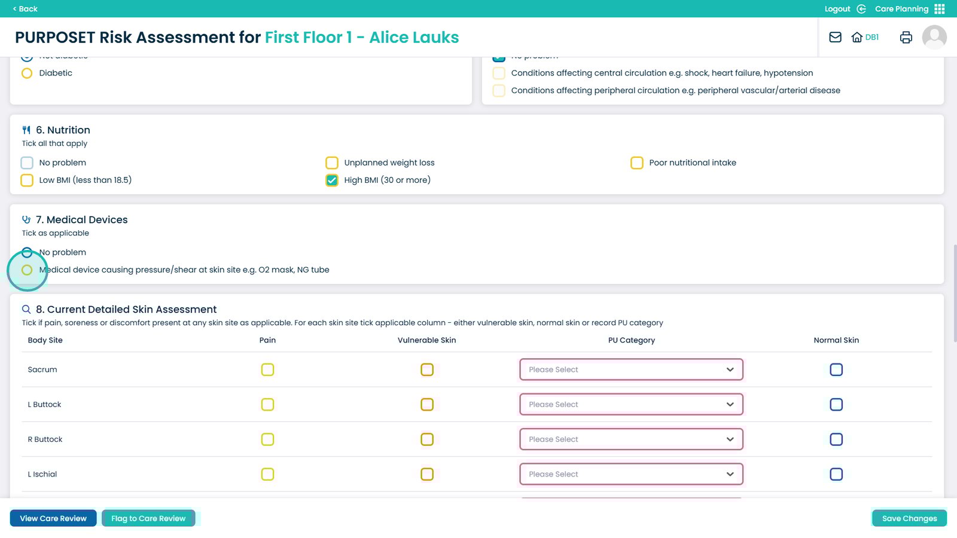Image resolution: width=957 pixels, height=538 pixels.
Task: Click View Care Review button
Action: (x=53, y=518)
